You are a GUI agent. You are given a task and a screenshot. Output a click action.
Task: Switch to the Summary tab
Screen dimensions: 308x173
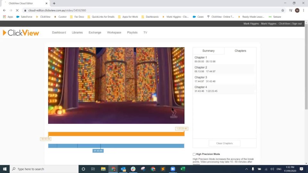208,51
